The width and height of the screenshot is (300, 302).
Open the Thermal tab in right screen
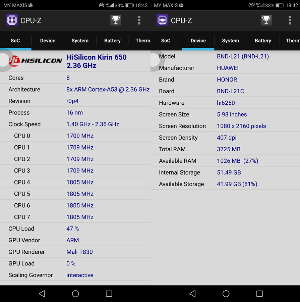tap(290, 41)
